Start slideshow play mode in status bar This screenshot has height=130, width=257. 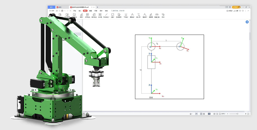click(209, 114)
